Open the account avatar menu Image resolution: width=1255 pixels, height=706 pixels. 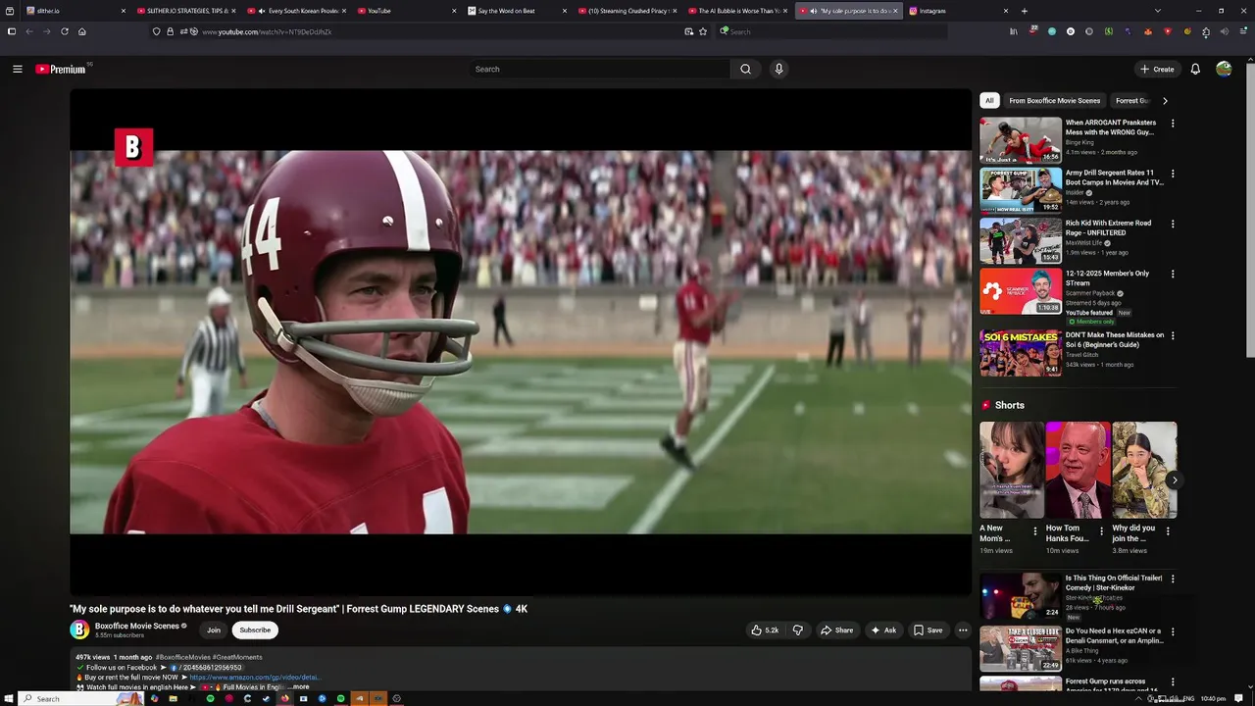tap(1224, 69)
